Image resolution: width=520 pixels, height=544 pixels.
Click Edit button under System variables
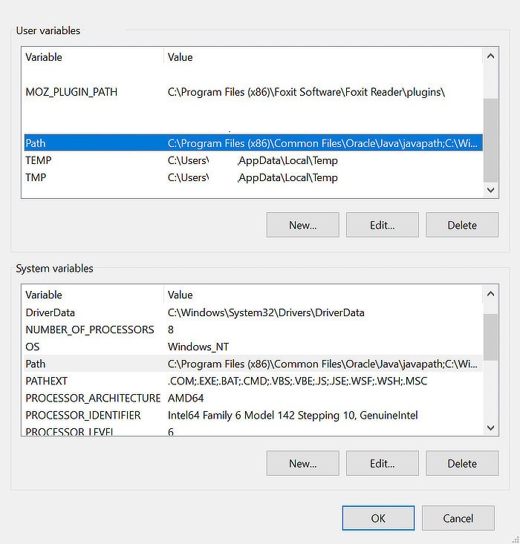382,463
